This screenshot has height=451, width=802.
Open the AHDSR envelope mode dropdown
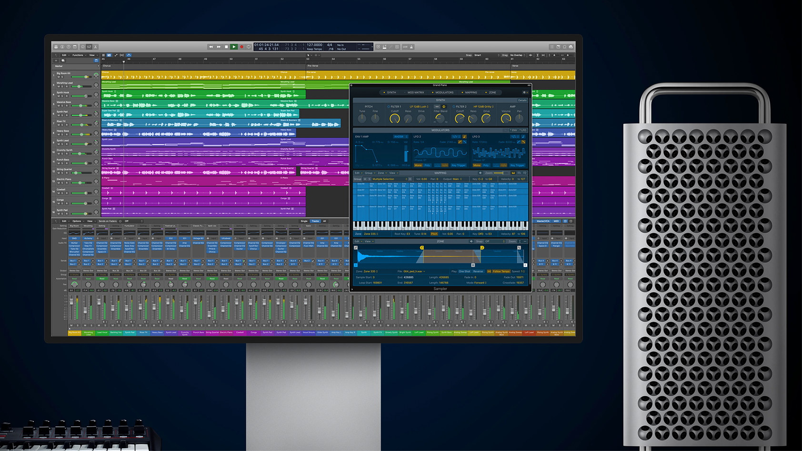click(401, 137)
